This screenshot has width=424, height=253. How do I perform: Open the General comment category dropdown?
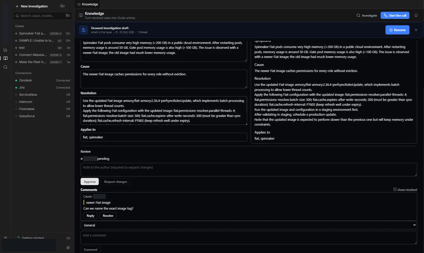point(249,225)
